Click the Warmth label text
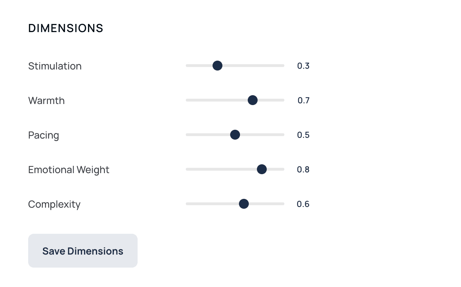 [x=46, y=100]
